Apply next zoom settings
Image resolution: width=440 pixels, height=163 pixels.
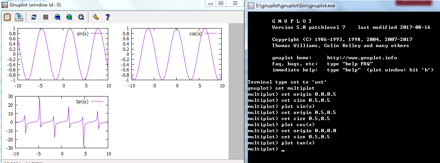point(69,17)
